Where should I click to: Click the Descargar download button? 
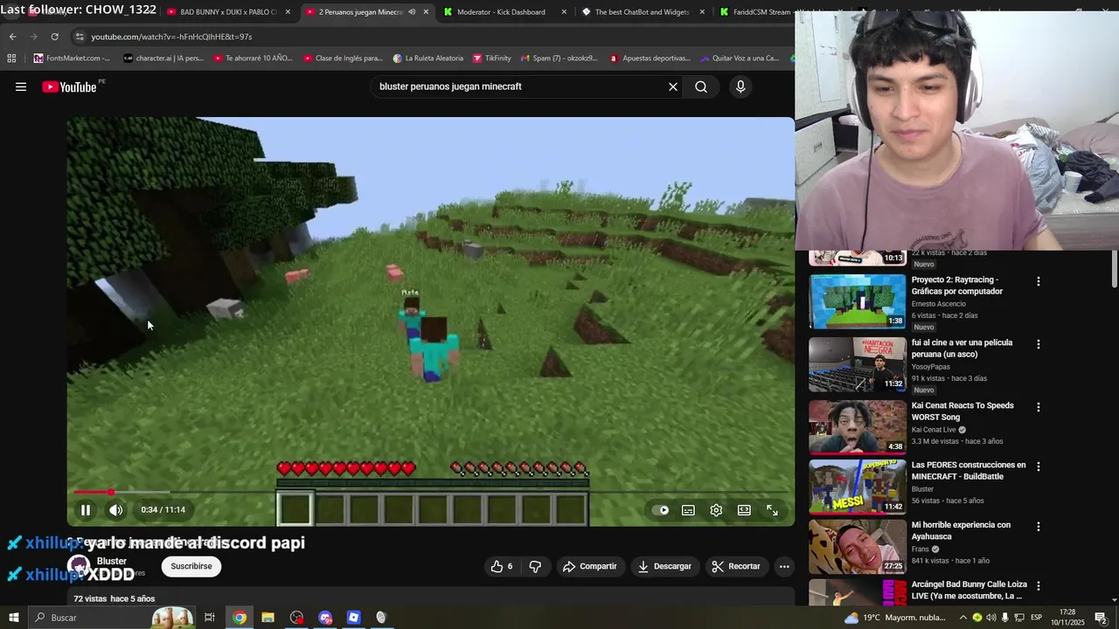pyautogui.click(x=664, y=566)
